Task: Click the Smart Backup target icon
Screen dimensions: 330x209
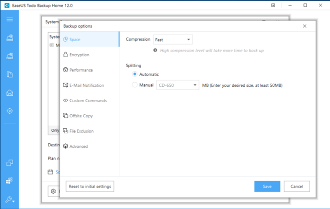Action: 9,111
